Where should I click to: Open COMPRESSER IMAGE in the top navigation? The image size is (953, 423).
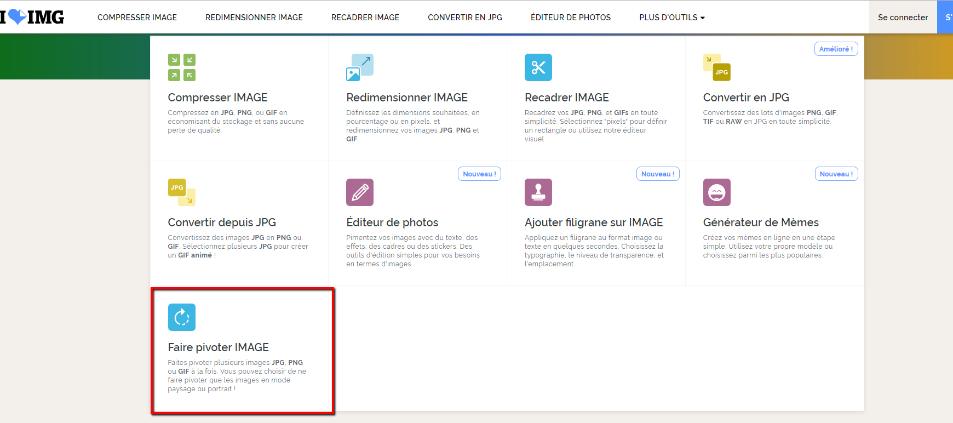point(137,18)
